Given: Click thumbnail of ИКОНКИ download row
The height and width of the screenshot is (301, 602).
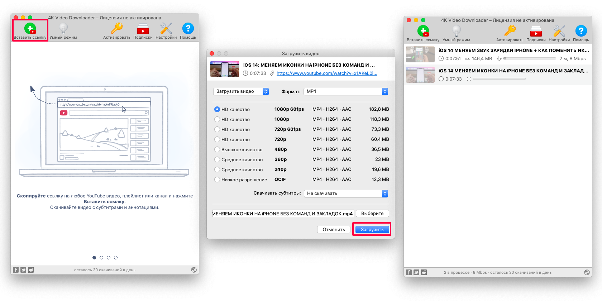Looking at the screenshot, I should click(x=420, y=75).
